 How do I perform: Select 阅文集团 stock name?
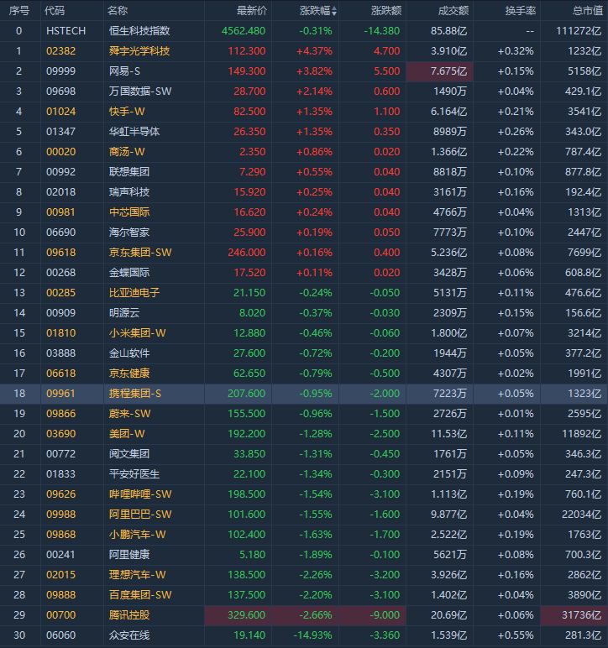click(x=129, y=454)
